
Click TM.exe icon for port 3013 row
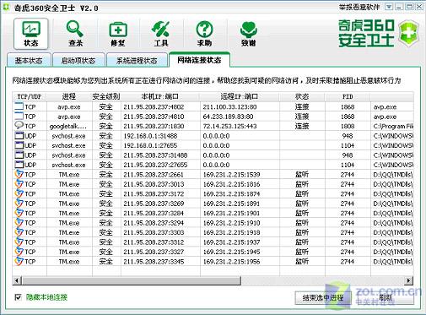[19, 184]
